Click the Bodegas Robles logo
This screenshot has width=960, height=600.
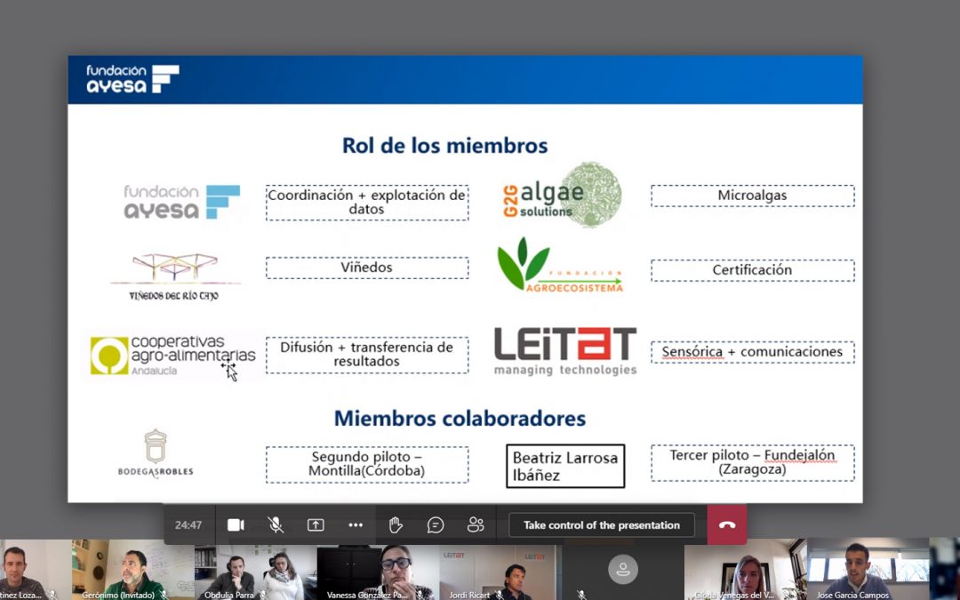point(156,453)
